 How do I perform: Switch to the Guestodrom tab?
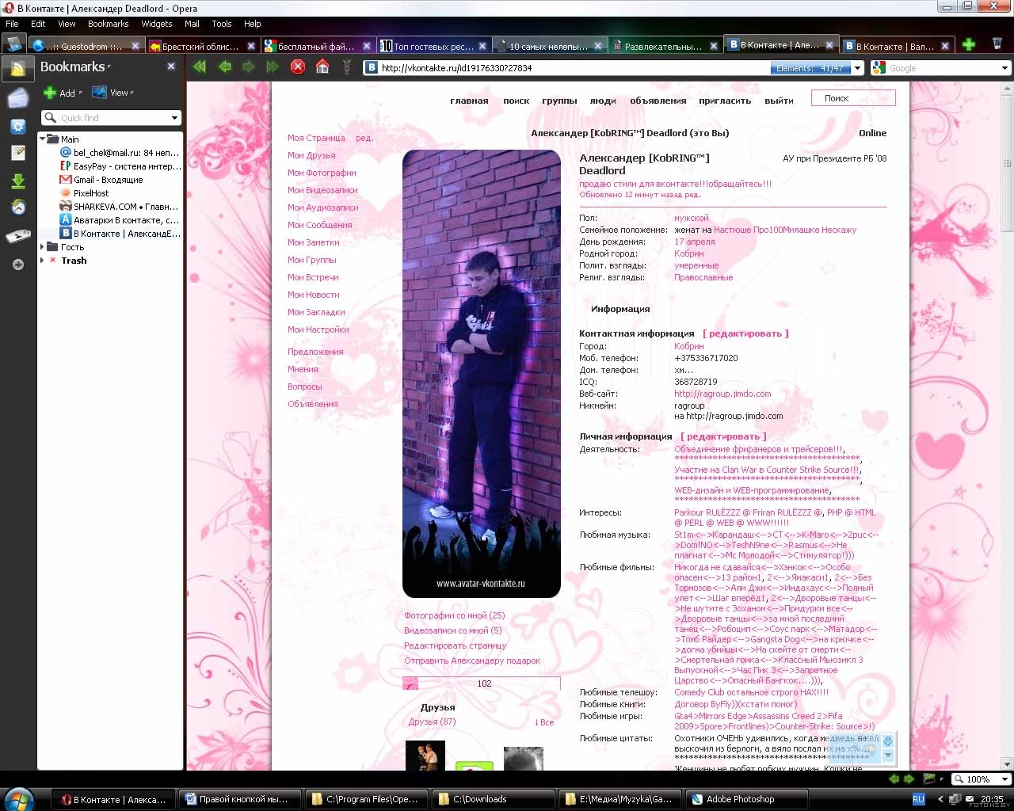pos(85,46)
